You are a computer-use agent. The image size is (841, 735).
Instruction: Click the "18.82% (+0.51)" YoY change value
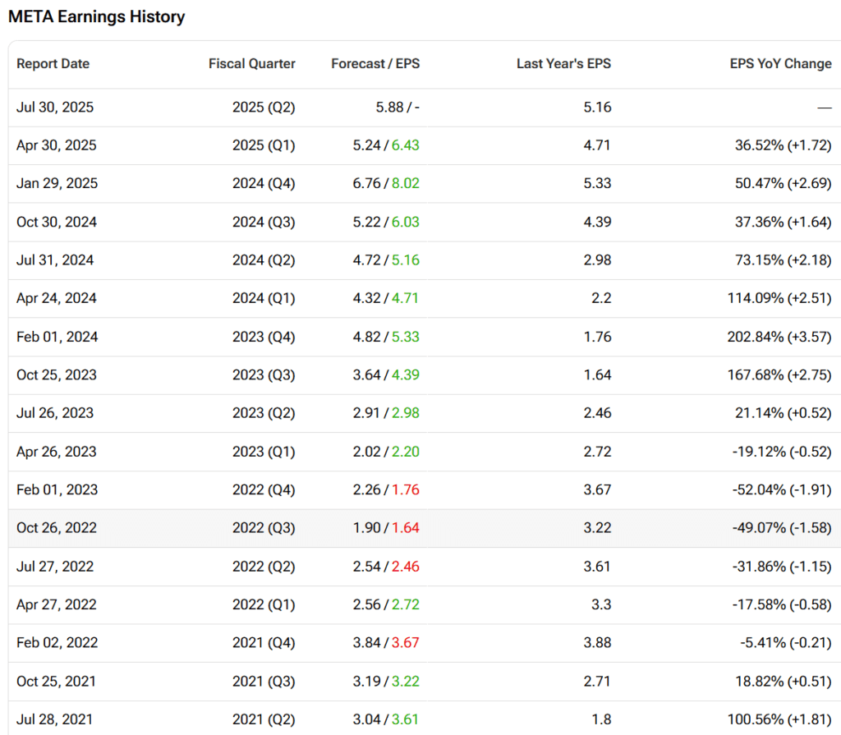coord(783,682)
